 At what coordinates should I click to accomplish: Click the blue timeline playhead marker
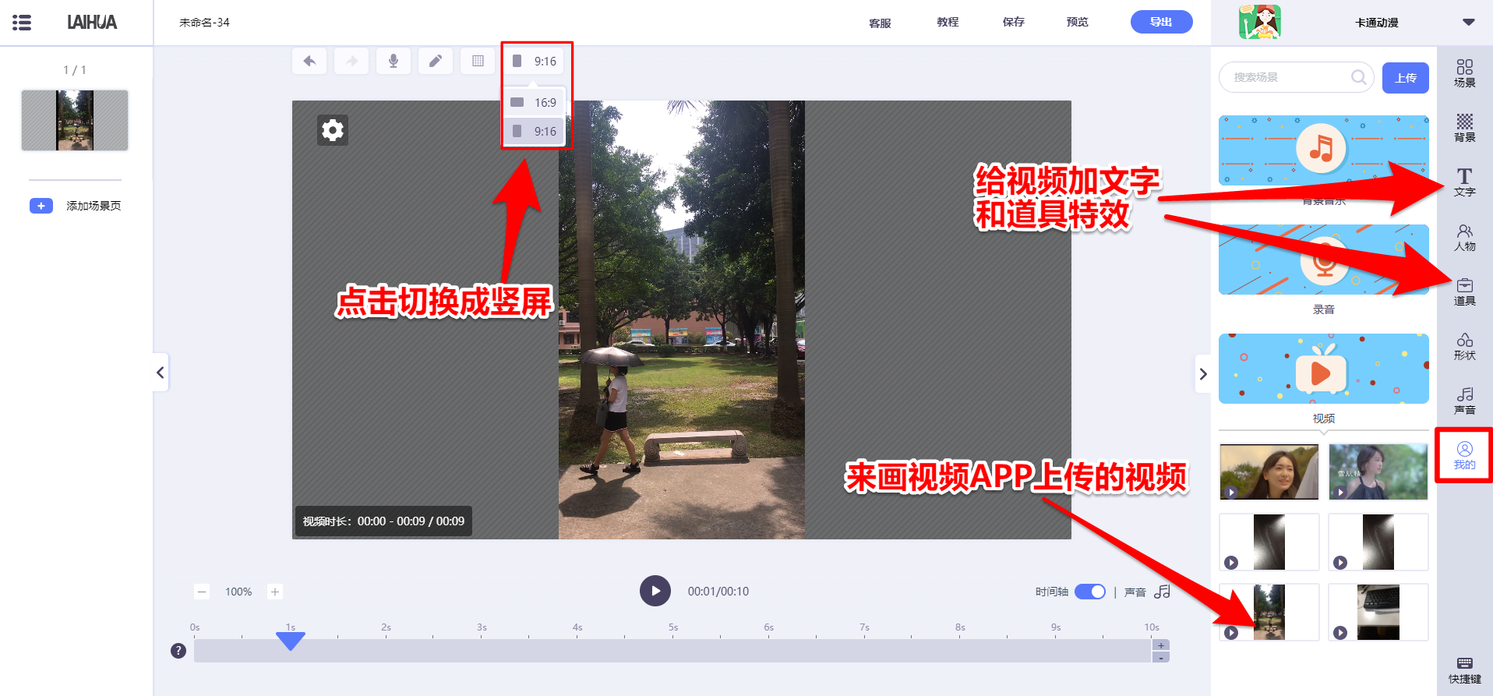click(291, 641)
